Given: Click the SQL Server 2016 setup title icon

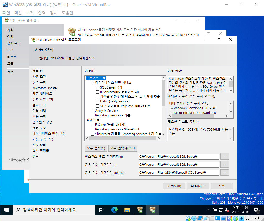Looking at the screenshot, I should pyautogui.click(x=34, y=40).
